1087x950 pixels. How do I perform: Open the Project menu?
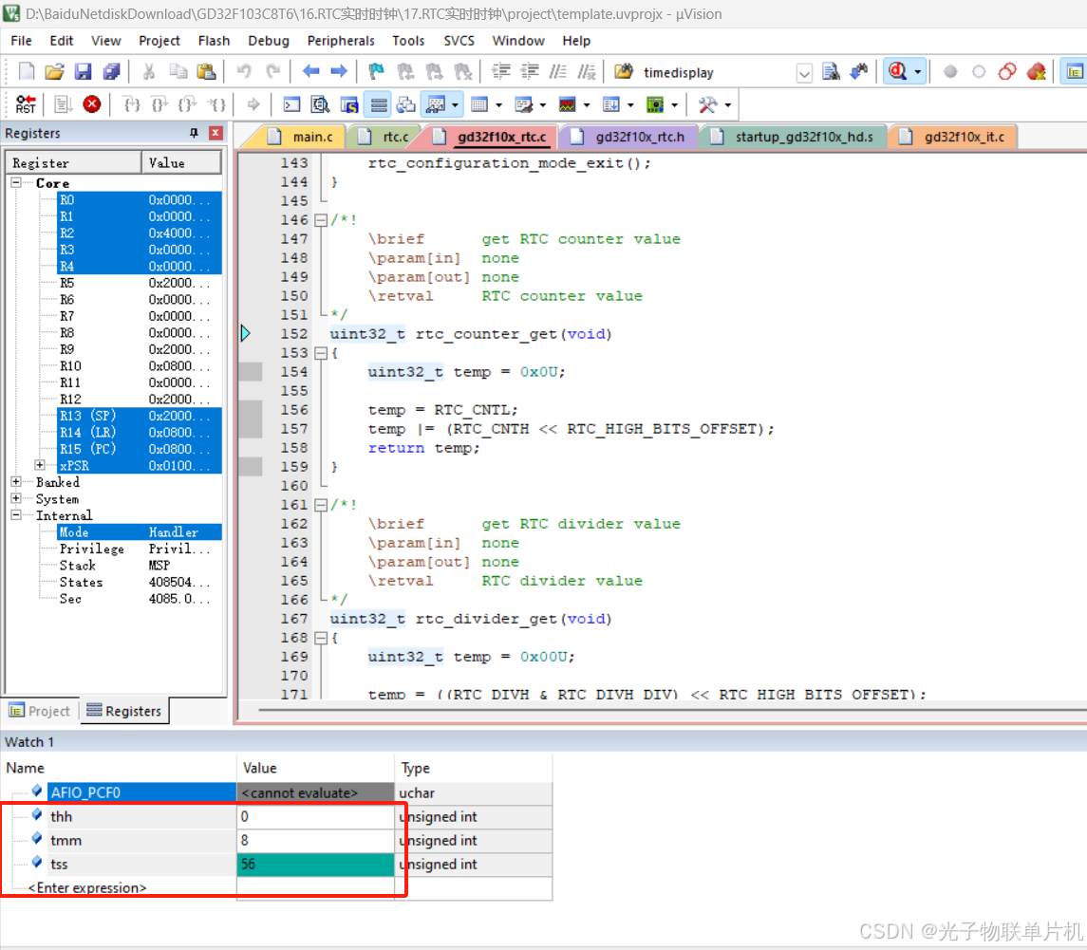point(159,41)
